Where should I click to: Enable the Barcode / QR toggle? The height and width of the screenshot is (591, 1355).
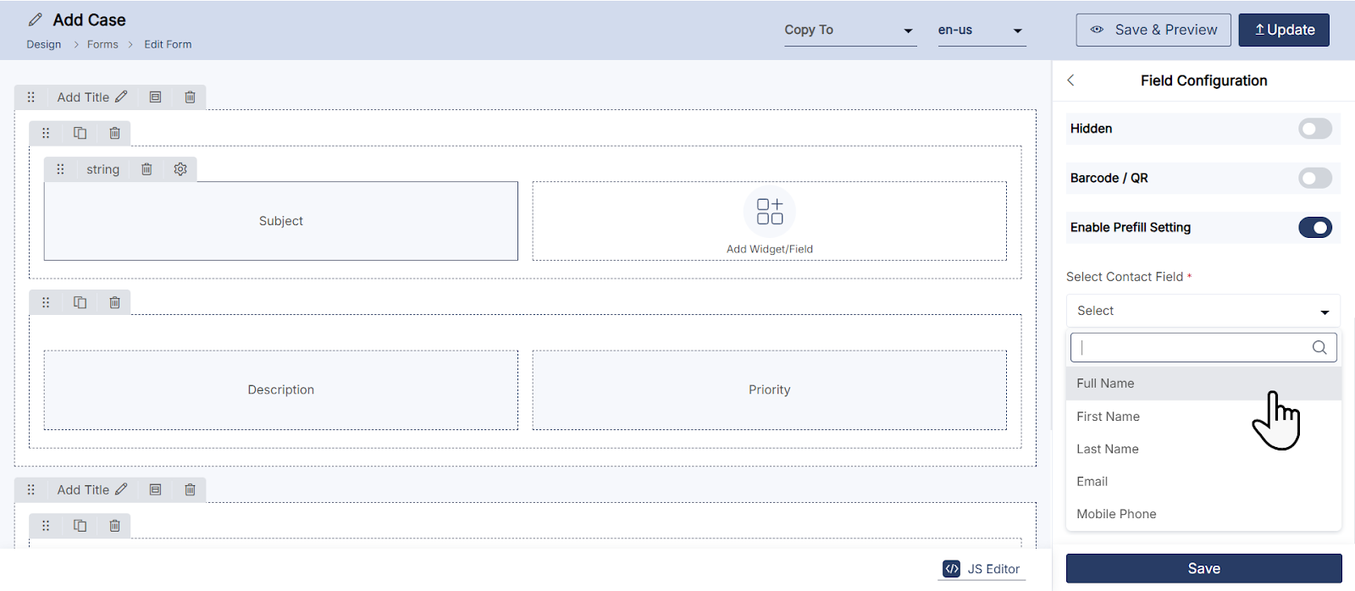tap(1314, 178)
